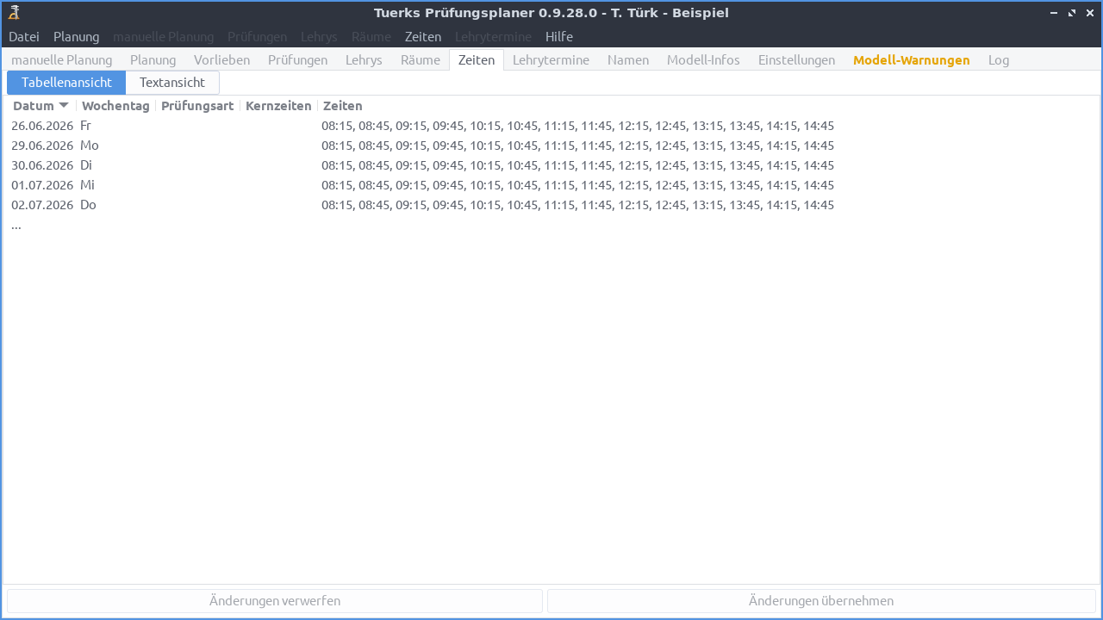Open the Hilfe menu
The height and width of the screenshot is (620, 1103).
(x=558, y=37)
